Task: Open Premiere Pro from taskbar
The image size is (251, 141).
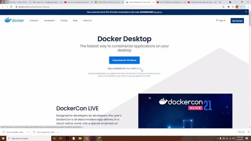Action: click(93, 138)
